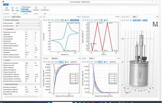Select the Cell Geometry tab
162x103 pixels.
pyautogui.click(x=125, y=17)
